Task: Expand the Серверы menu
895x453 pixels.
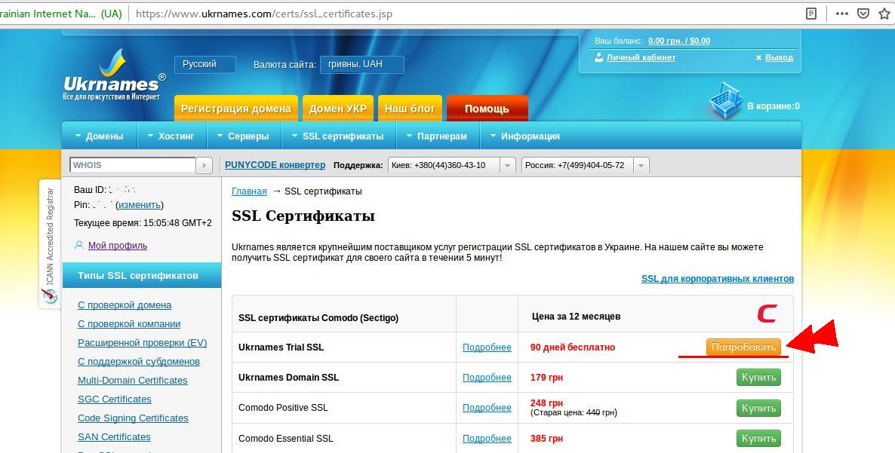Action: tap(243, 136)
